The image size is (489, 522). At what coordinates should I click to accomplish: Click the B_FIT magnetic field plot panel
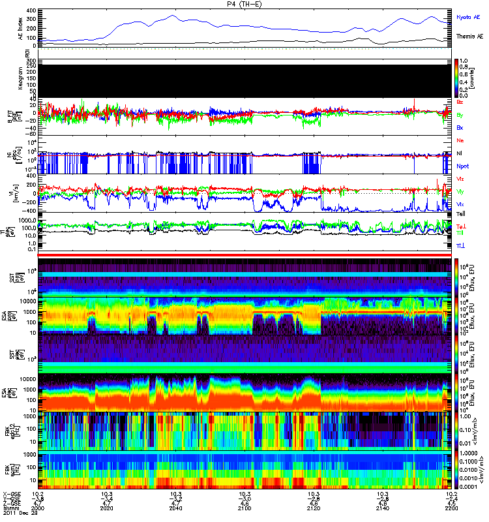[x=244, y=117]
